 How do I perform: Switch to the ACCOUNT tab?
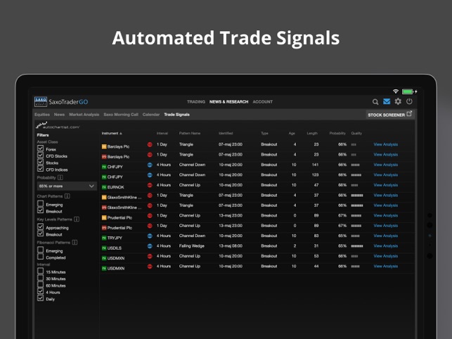click(263, 102)
